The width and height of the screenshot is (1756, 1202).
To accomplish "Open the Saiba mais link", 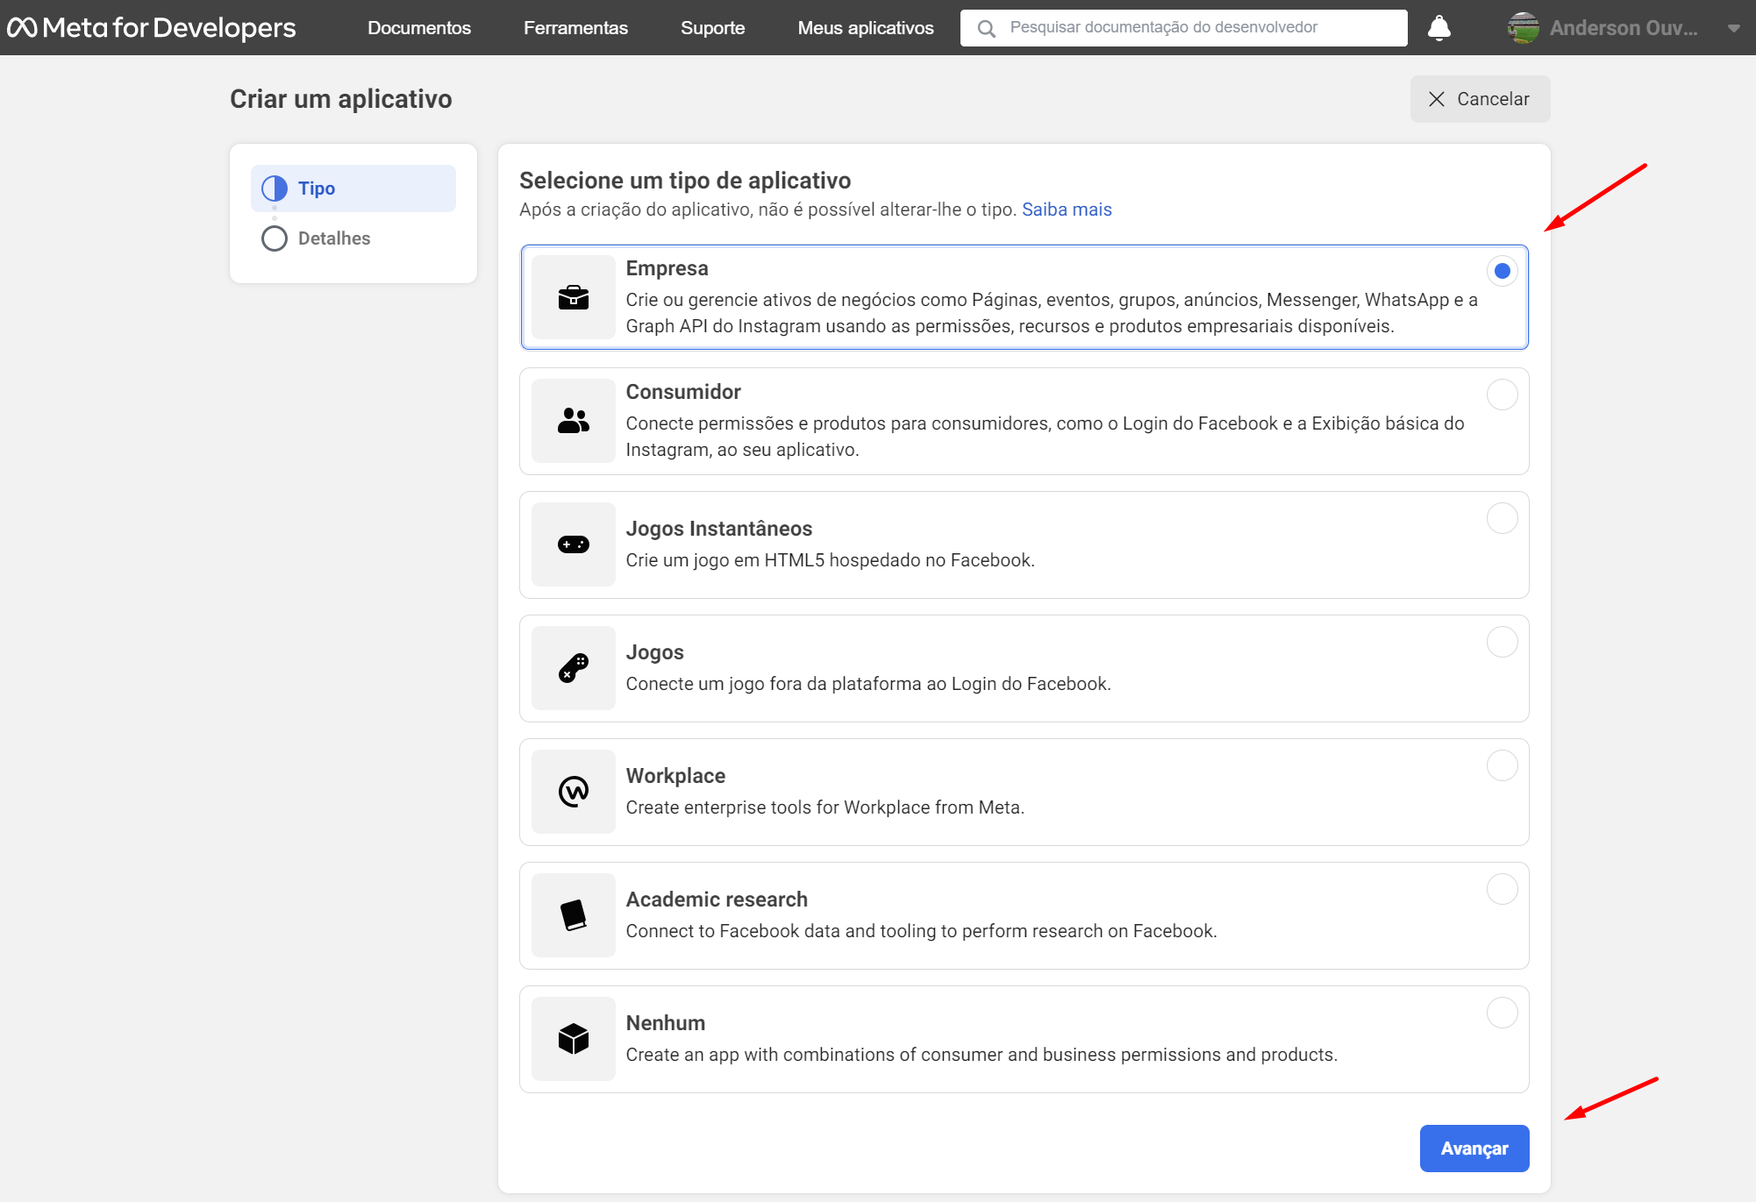I will pos(1067,210).
